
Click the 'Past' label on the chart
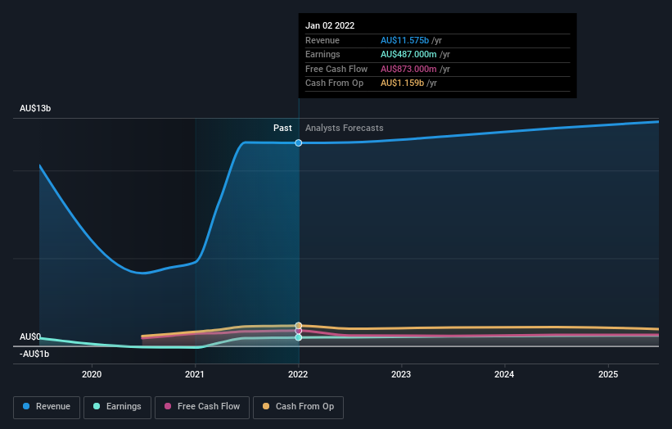tap(282, 128)
